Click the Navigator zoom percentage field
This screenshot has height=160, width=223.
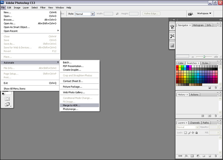183,56
